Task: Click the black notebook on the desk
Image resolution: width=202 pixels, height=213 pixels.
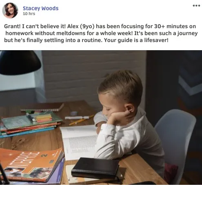Action: pos(95,168)
